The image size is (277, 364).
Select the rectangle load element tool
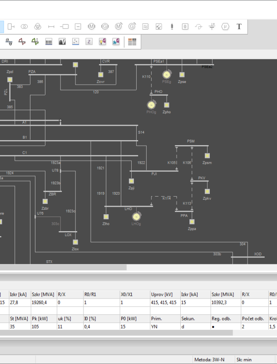[64, 26]
